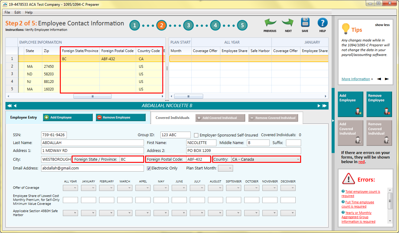Switch to the Covered Individuals tab
Viewport: 399px width, 233px height.
pyautogui.click(x=172, y=118)
